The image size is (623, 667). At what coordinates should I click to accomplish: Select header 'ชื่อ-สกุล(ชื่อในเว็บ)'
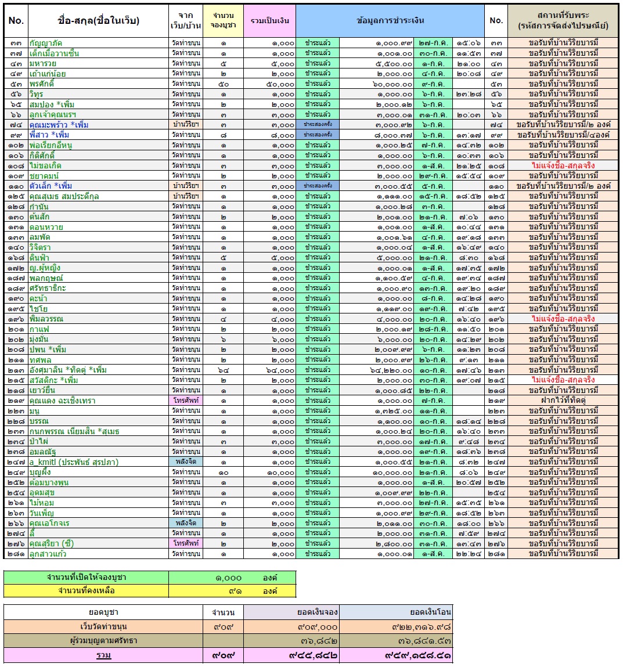point(98,20)
